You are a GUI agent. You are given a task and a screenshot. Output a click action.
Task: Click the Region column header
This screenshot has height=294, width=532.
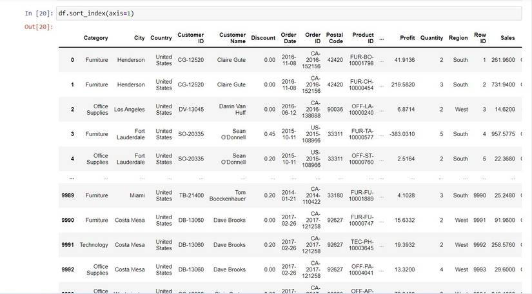[458, 38]
